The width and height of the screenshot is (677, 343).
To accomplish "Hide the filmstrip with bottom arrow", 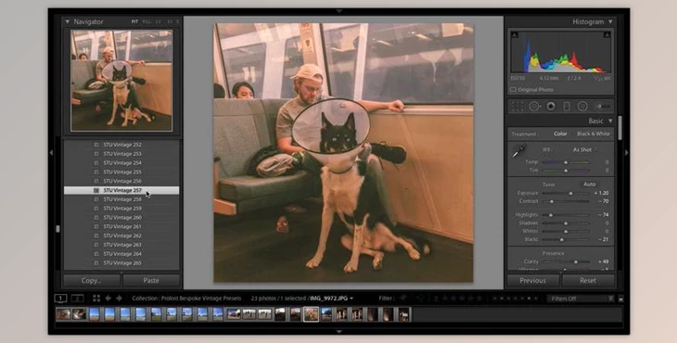I will pyautogui.click(x=338, y=332).
